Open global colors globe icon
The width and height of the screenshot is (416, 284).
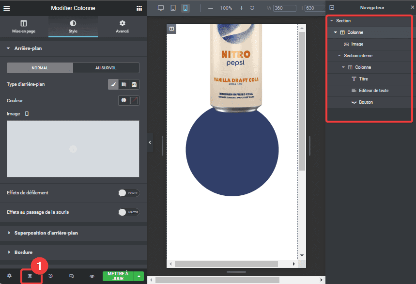tap(123, 100)
